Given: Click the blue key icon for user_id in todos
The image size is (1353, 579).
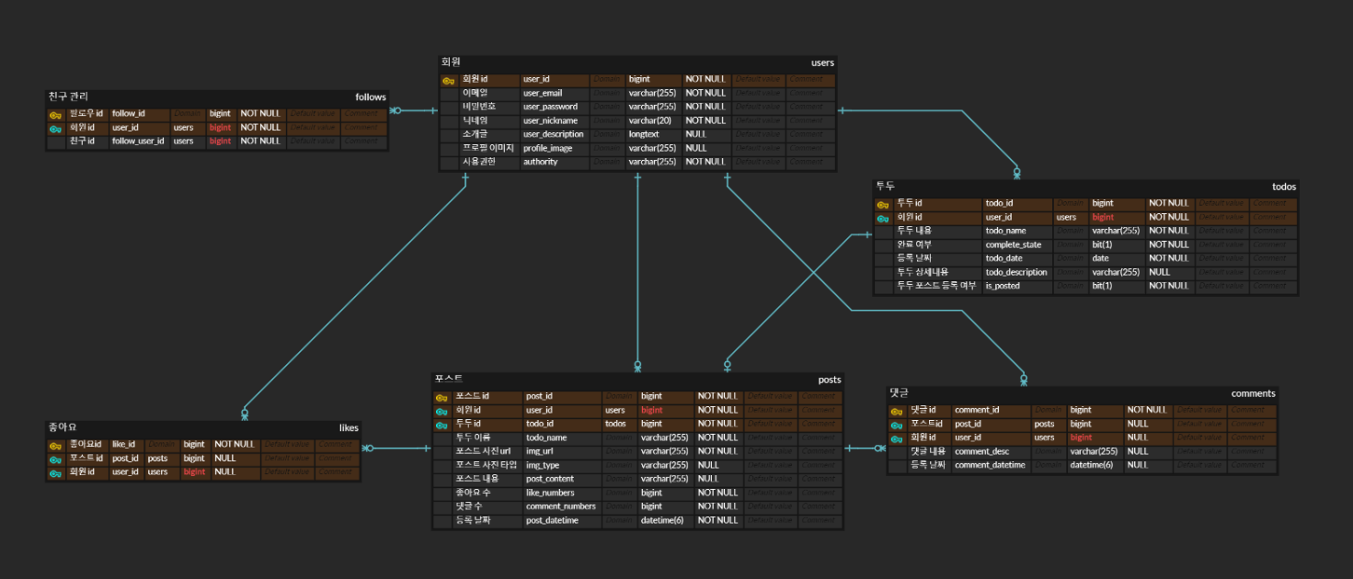Looking at the screenshot, I should (x=882, y=218).
